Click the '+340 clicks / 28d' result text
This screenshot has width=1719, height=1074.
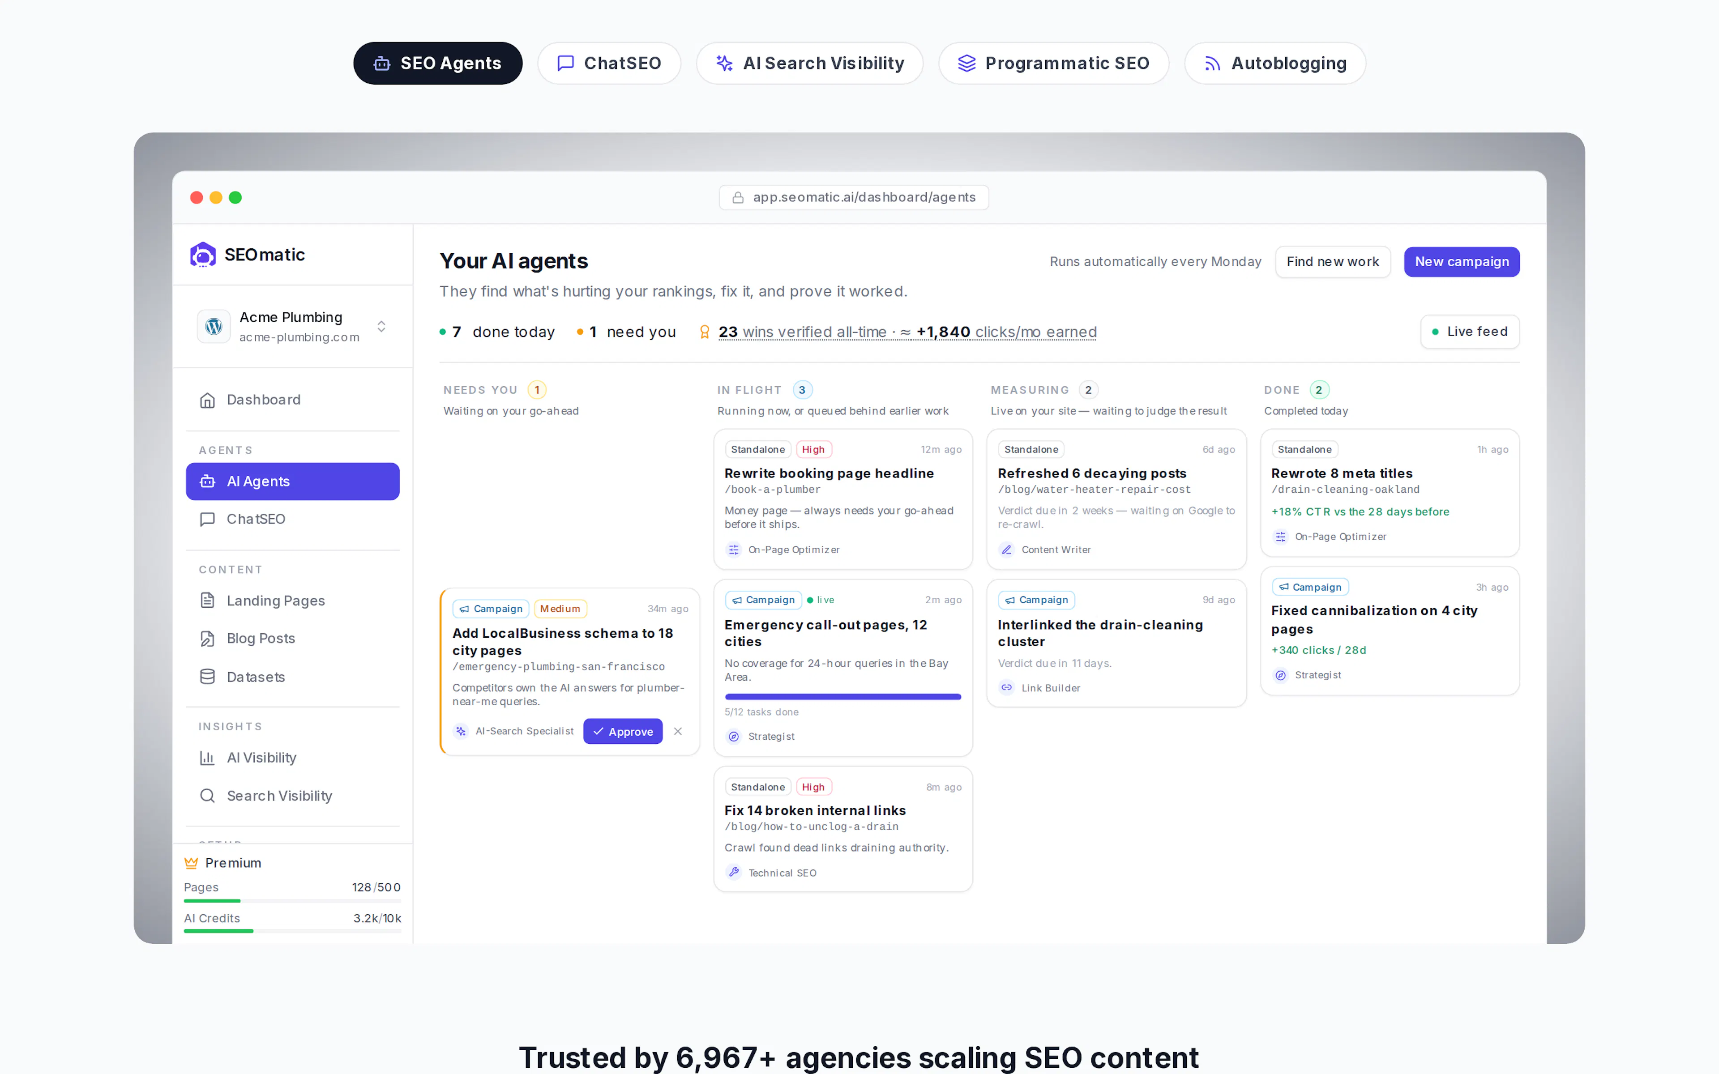(1318, 650)
